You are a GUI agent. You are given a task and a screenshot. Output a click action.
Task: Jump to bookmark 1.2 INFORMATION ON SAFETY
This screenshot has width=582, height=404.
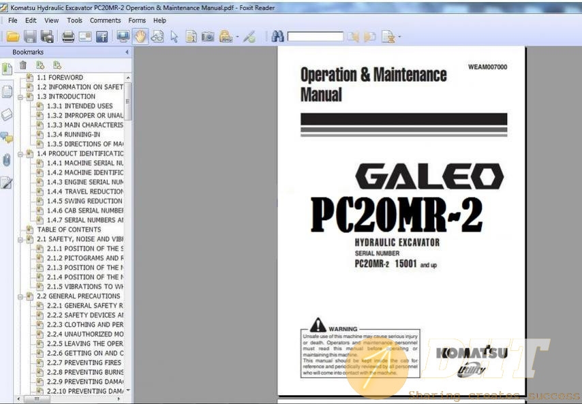tap(80, 87)
